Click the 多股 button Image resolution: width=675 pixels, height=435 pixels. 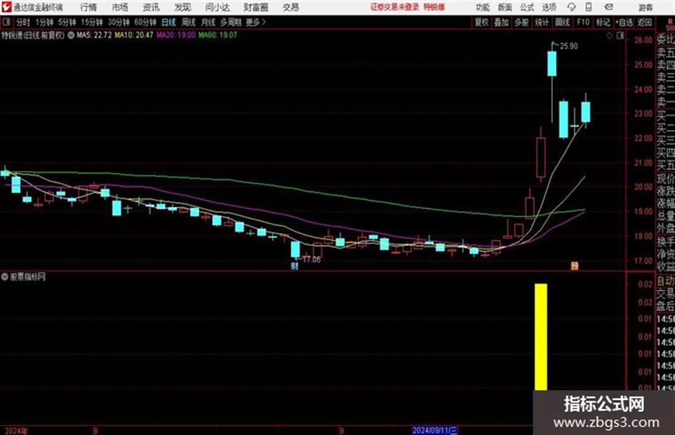pos(521,22)
